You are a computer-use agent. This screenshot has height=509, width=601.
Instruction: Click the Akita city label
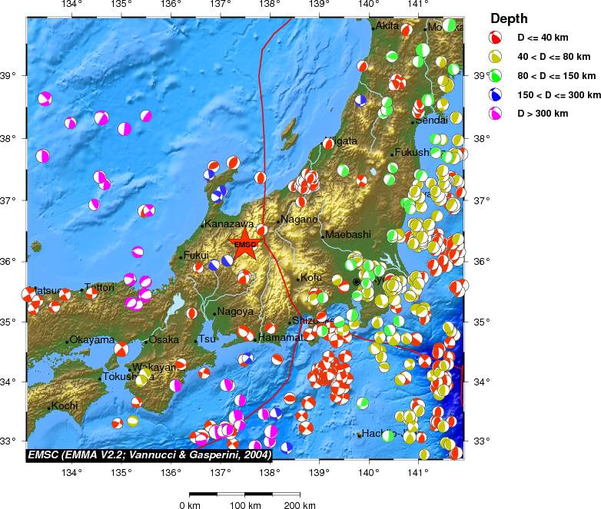pyautogui.click(x=387, y=26)
